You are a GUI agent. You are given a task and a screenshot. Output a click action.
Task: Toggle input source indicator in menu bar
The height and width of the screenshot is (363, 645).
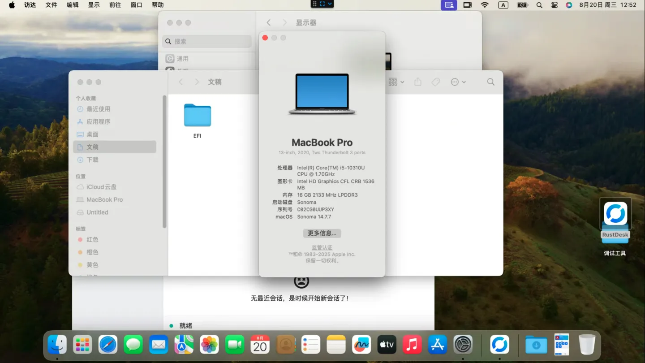click(x=503, y=5)
